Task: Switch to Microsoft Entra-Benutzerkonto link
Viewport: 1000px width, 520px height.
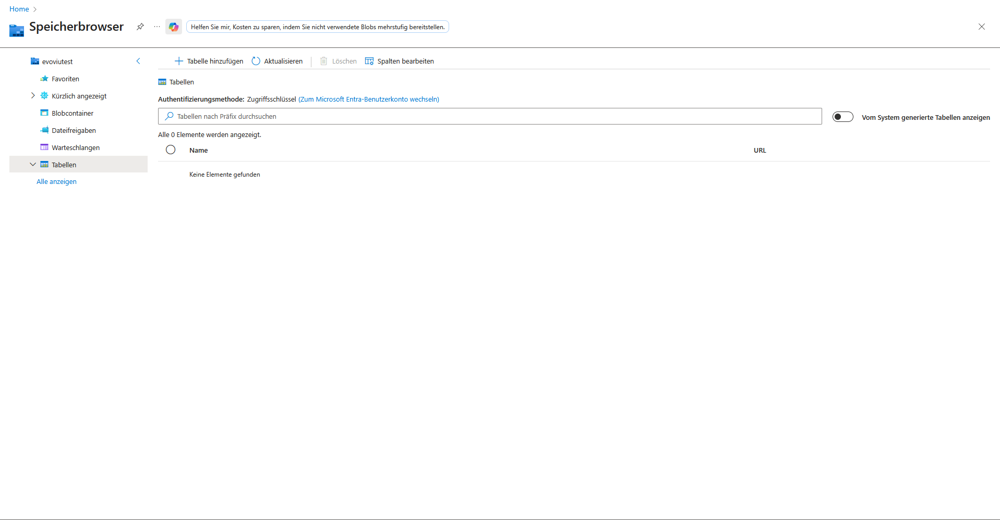Action: [369, 99]
